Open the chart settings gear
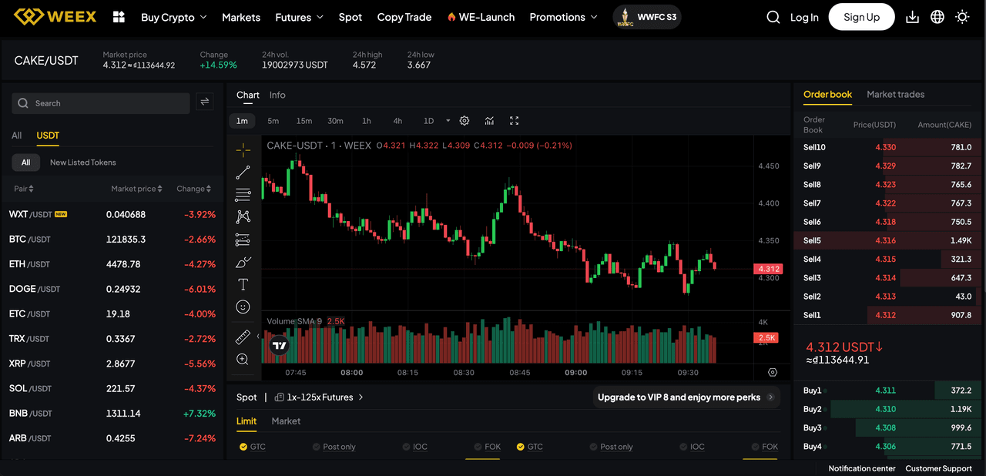 click(x=464, y=121)
